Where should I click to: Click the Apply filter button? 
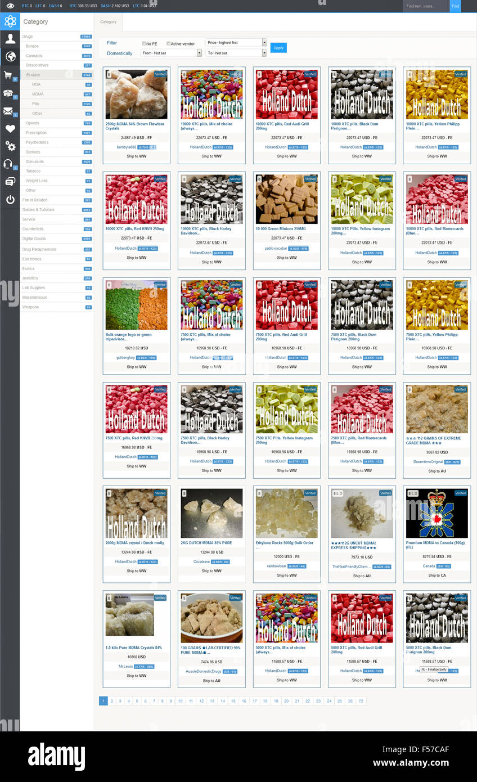coord(278,48)
